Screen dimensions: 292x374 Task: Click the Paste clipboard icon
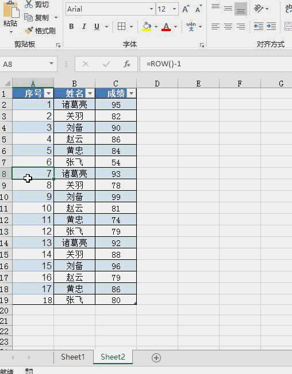[x=11, y=10]
